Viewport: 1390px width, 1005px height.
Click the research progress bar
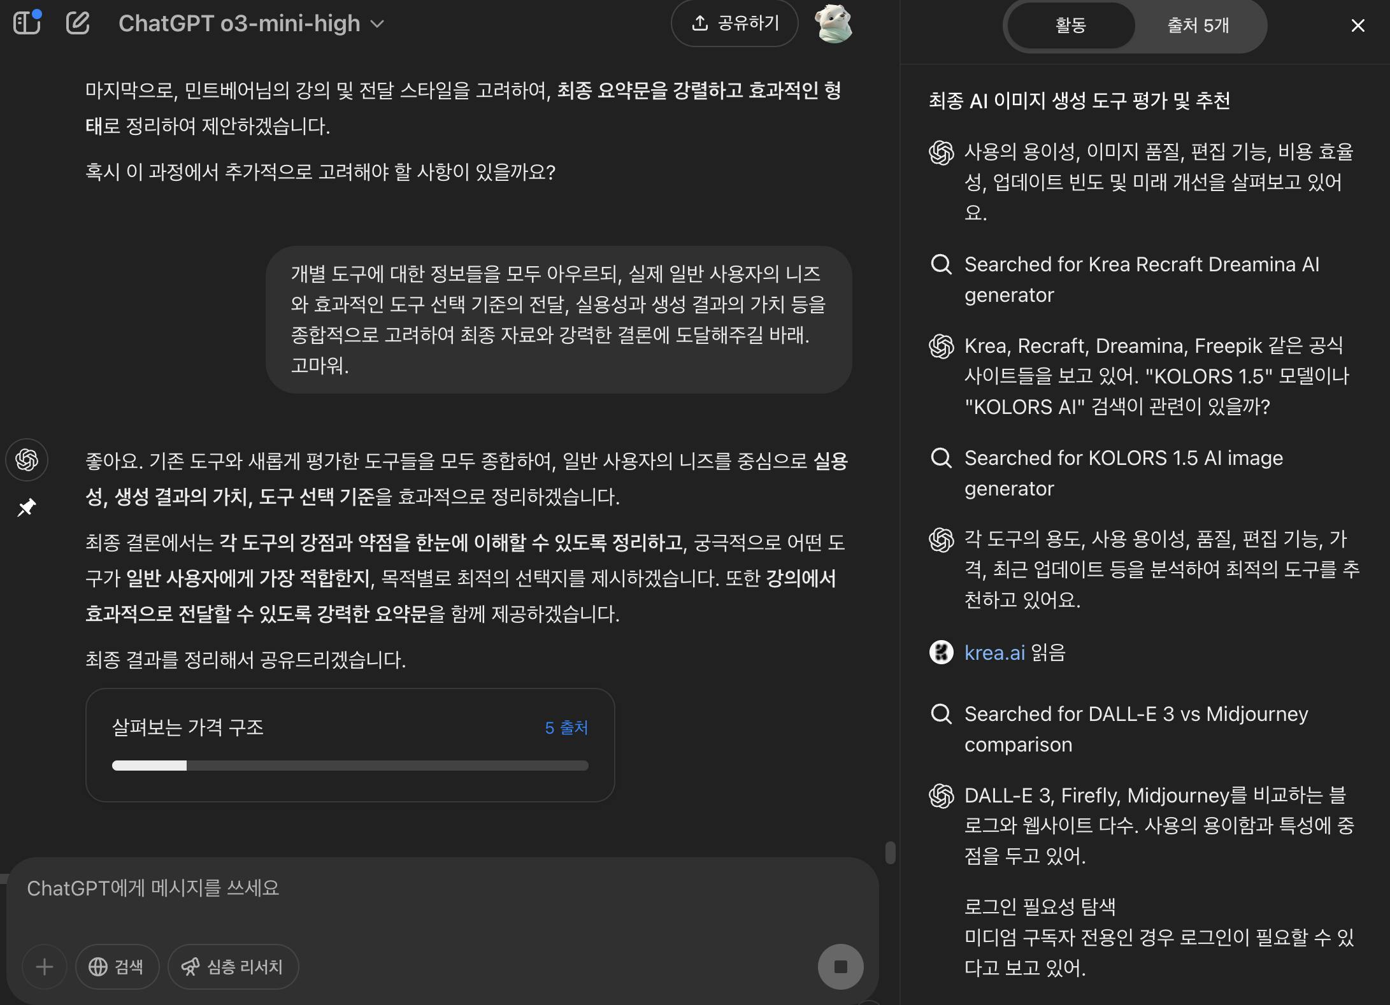pyautogui.click(x=350, y=766)
